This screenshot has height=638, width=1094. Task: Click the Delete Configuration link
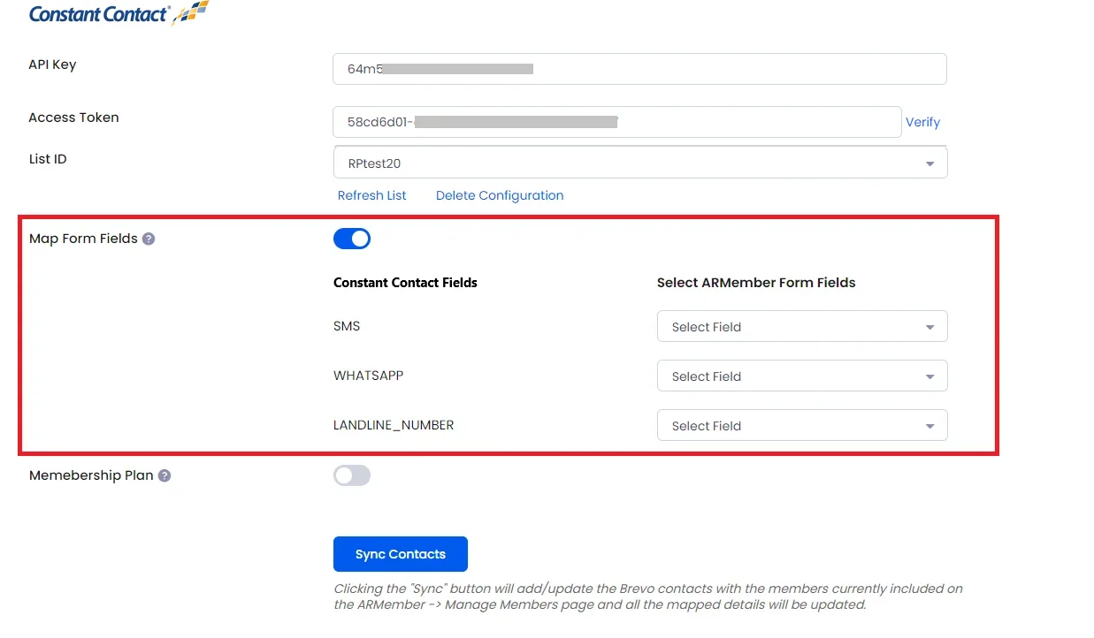(500, 195)
